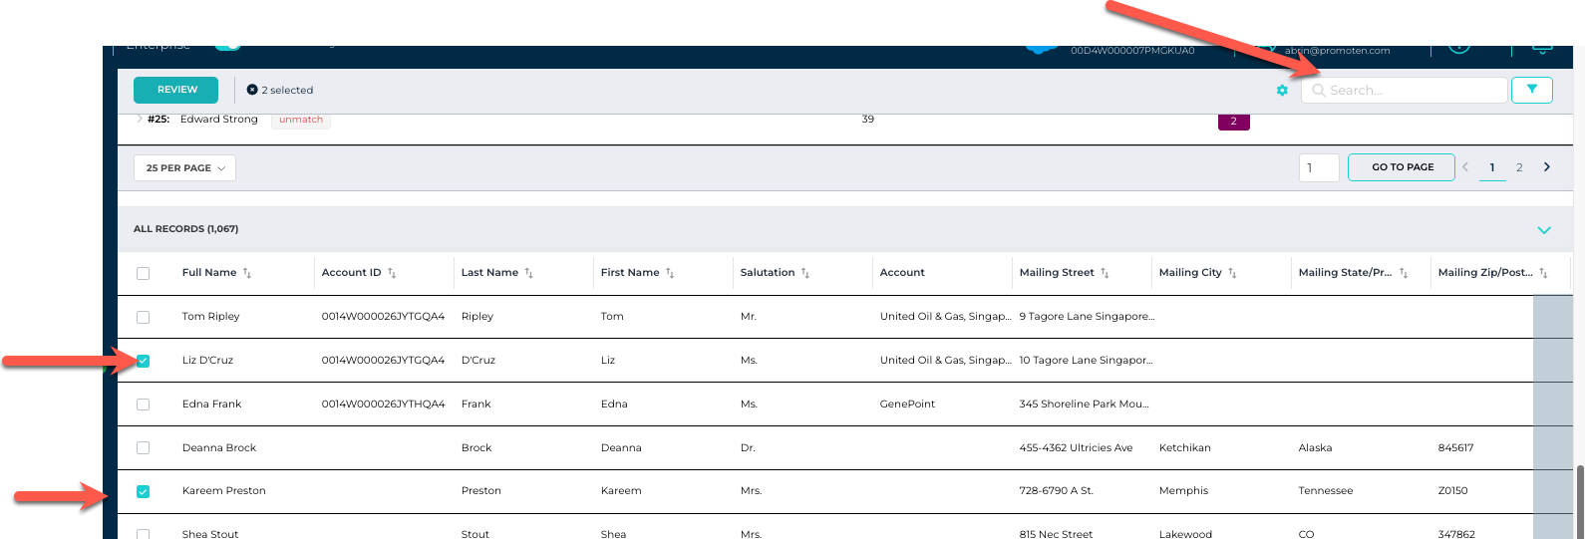Click the Dr. salutation cell

point(748,448)
